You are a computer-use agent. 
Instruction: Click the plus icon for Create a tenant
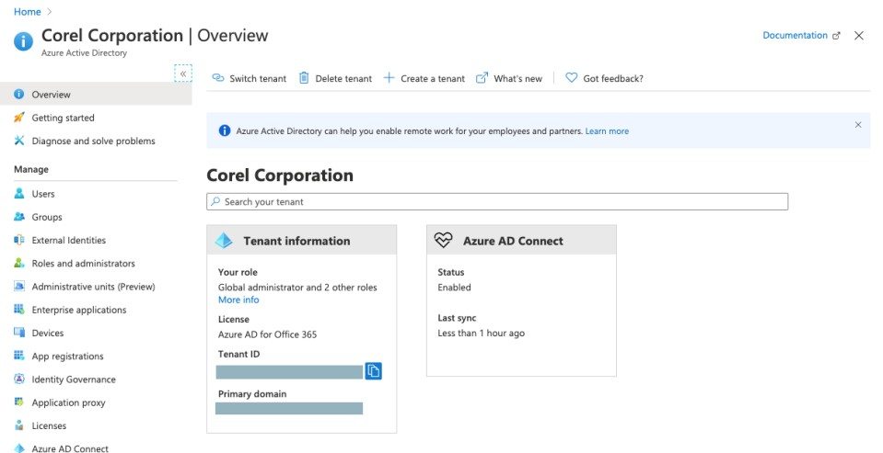[389, 78]
